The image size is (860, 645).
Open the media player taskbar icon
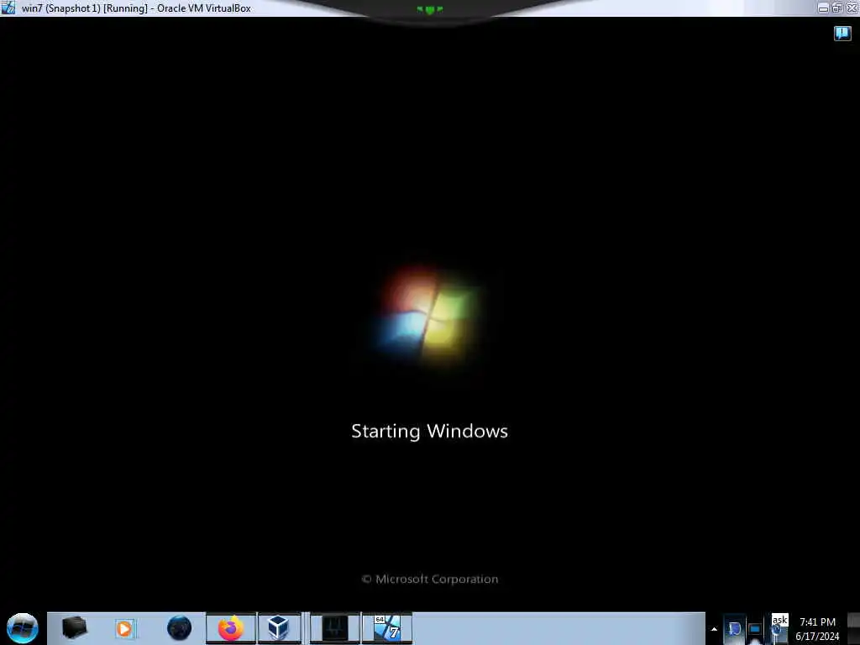point(124,628)
